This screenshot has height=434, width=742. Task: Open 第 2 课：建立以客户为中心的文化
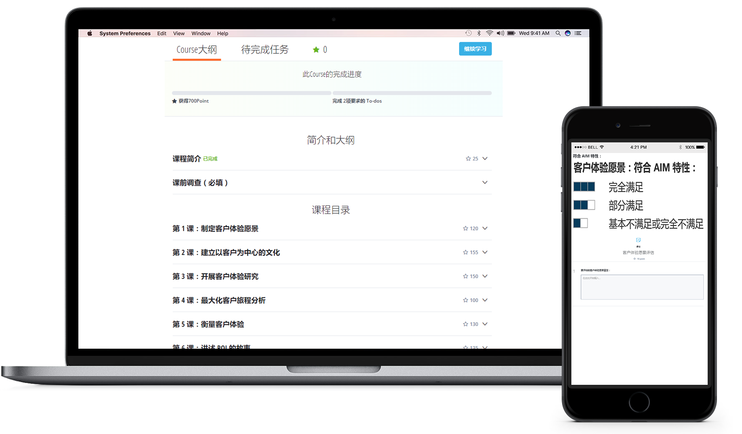click(226, 253)
